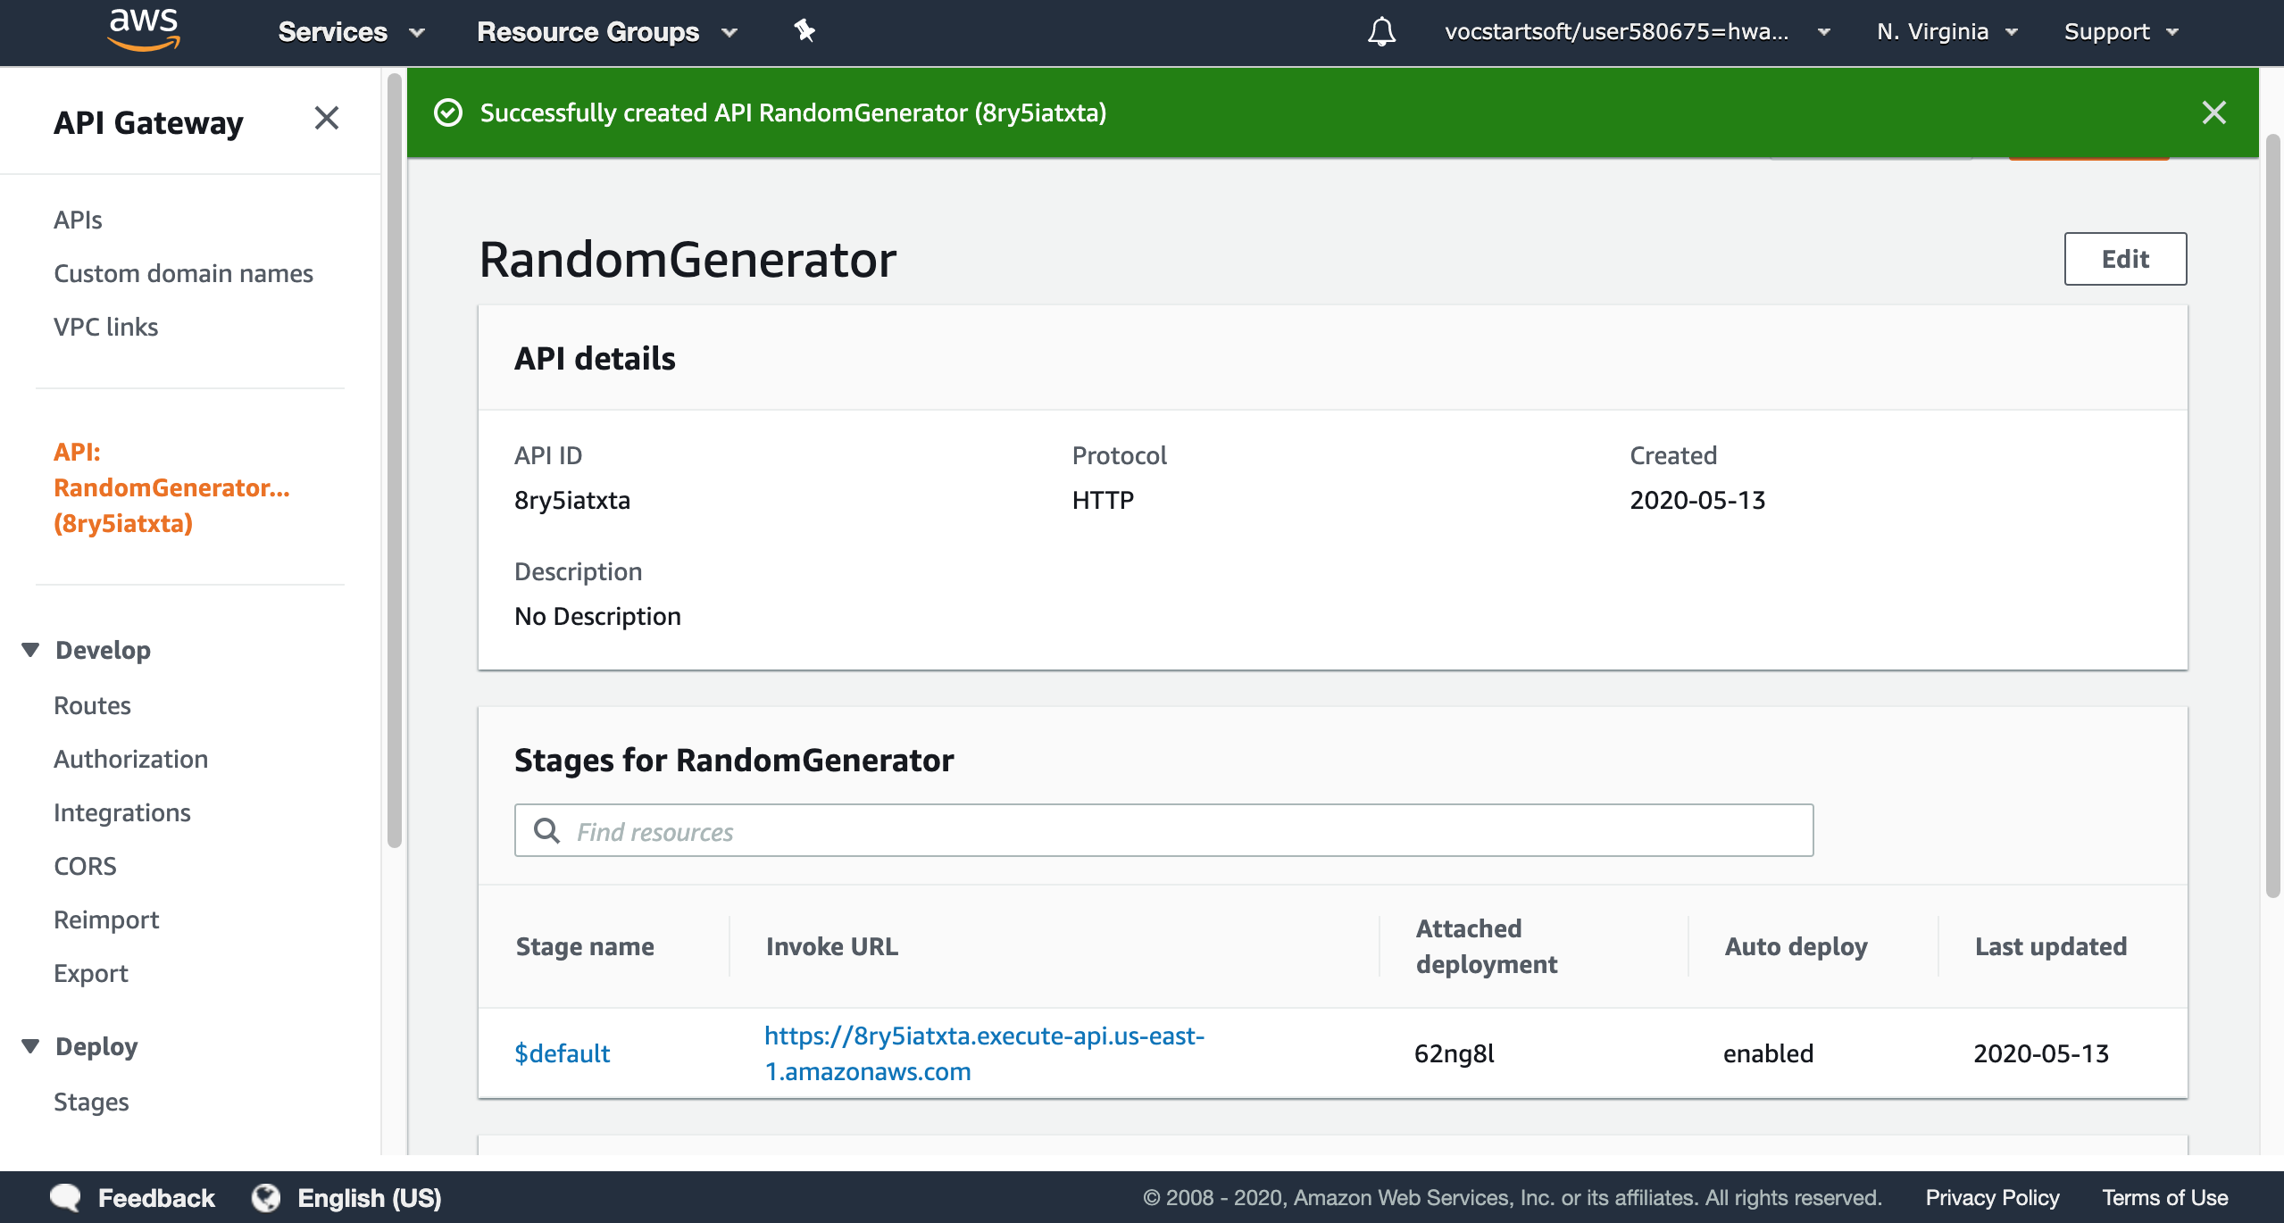The width and height of the screenshot is (2284, 1223).
Task: Close the API Gateway side panel
Action: click(x=327, y=118)
